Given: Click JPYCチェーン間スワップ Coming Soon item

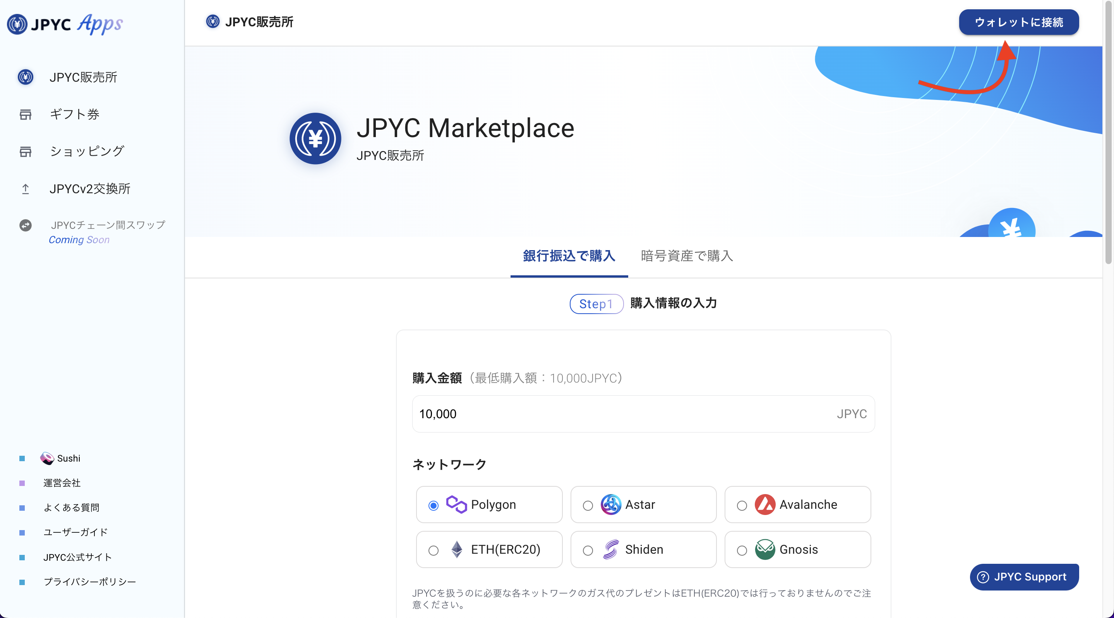Looking at the screenshot, I should (93, 232).
